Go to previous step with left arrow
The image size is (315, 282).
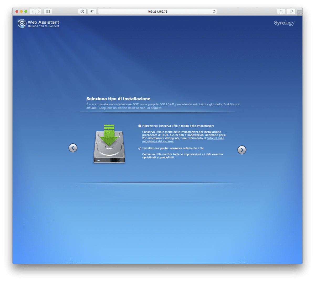click(73, 148)
